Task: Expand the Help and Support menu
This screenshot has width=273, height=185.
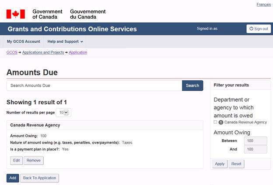Action: [x=65, y=42]
